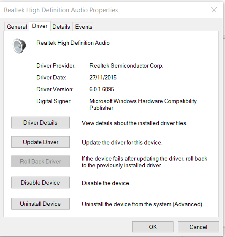The height and width of the screenshot is (237, 225).
Task: Click the speaker device icon
Action: 19,46
